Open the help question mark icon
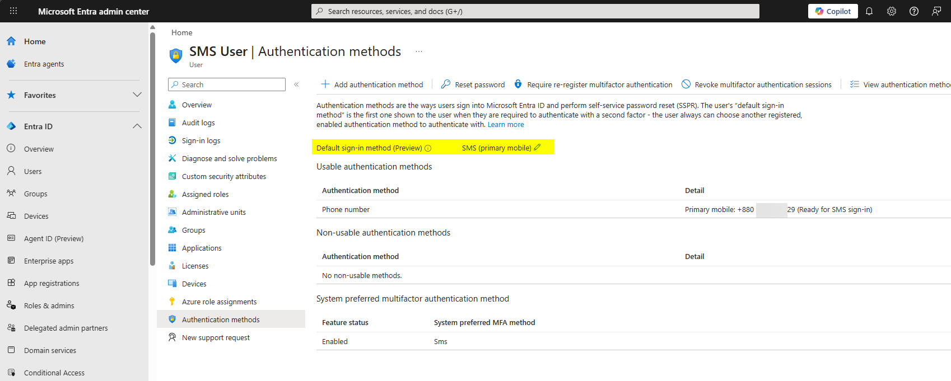 coord(914,11)
